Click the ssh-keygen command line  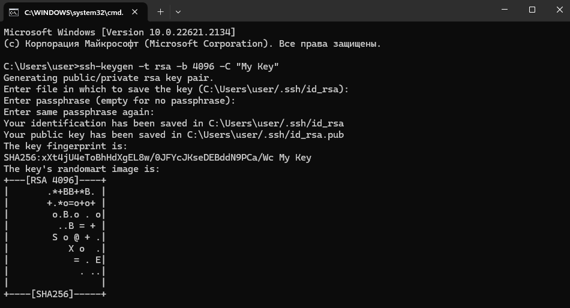coord(141,67)
